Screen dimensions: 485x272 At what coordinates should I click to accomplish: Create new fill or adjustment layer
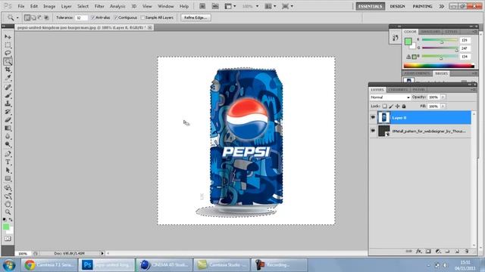438,252
